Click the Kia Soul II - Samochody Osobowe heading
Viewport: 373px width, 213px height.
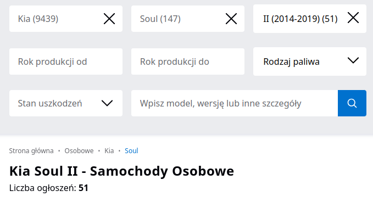(x=121, y=171)
